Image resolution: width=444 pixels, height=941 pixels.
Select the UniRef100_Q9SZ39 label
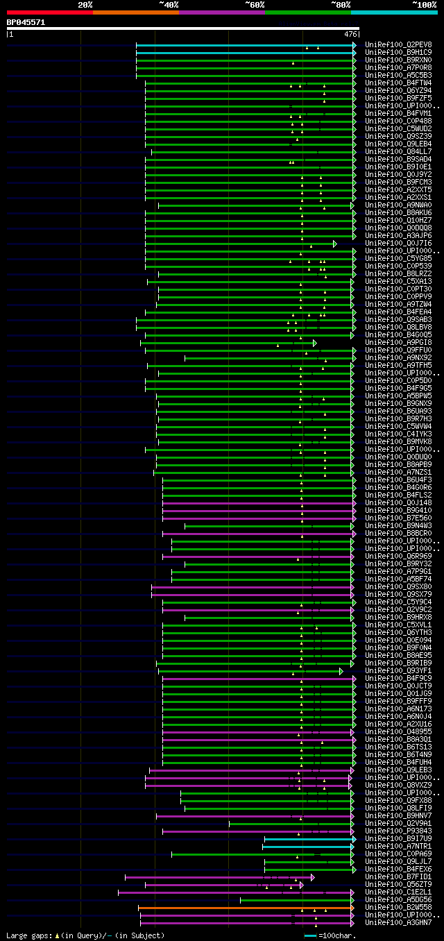click(398, 136)
